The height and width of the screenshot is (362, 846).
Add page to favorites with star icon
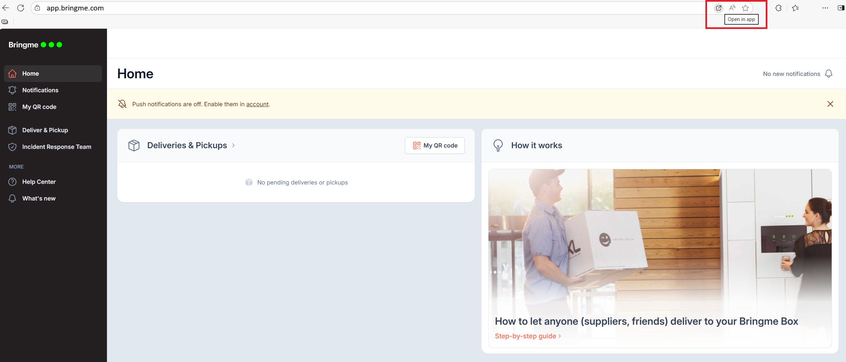click(x=745, y=8)
